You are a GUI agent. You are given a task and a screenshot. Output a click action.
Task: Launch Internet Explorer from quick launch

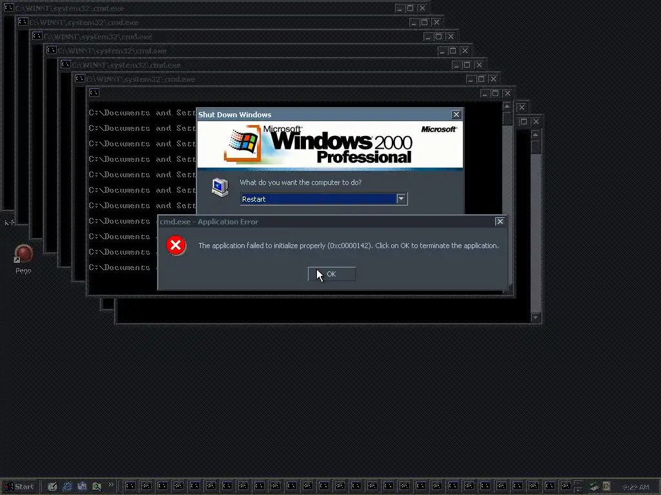point(67,487)
